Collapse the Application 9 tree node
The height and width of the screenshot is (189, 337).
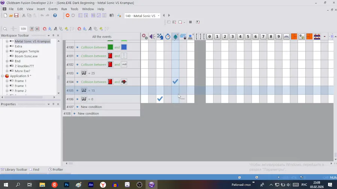(2, 76)
